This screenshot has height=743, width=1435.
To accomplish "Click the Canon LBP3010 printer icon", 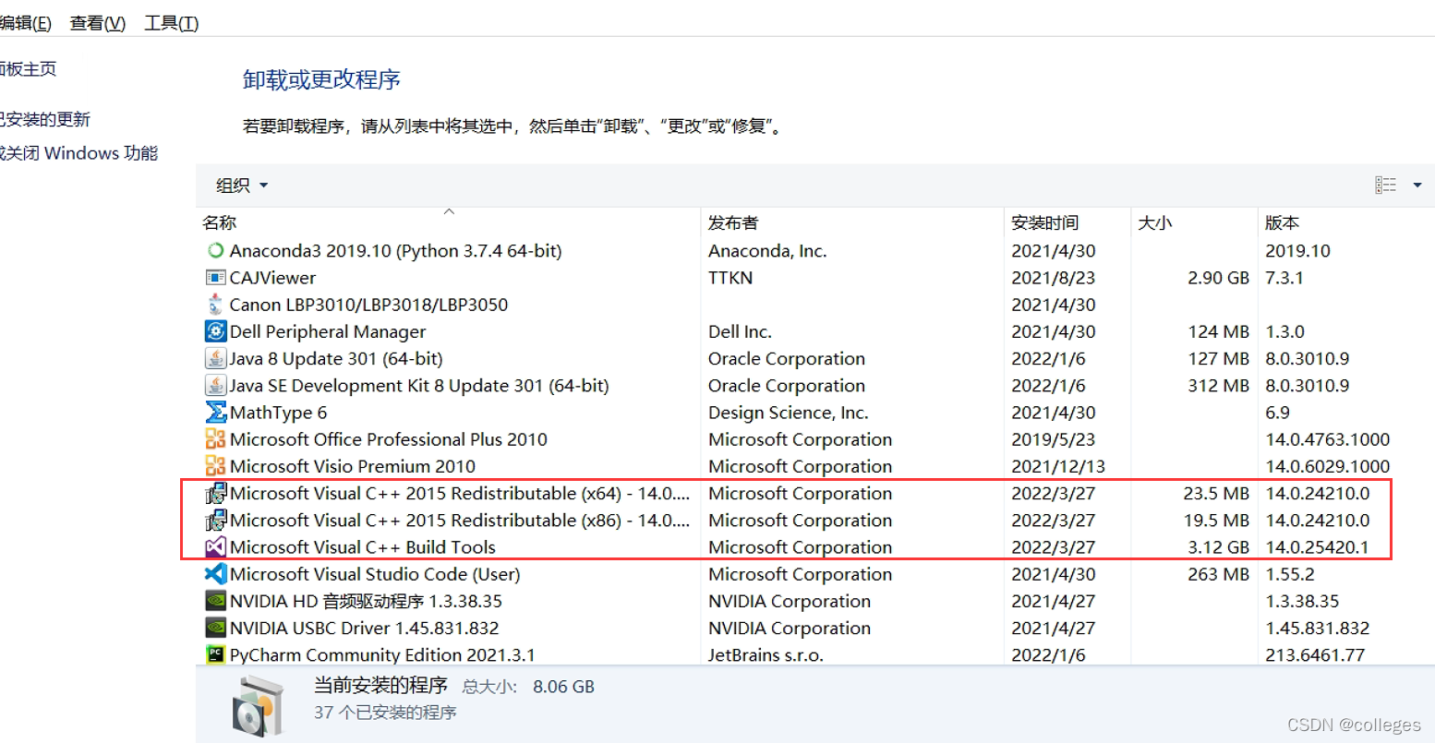I will (215, 304).
